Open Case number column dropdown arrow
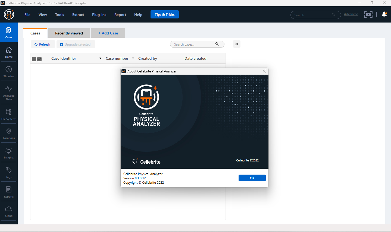 pyautogui.click(x=133, y=58)
